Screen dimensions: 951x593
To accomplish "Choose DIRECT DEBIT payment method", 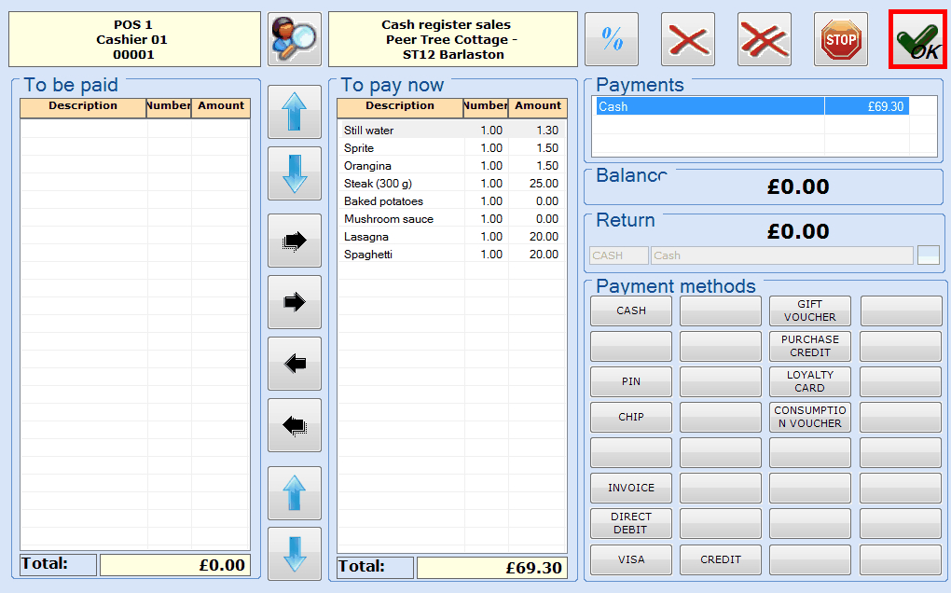I will 631,524.
